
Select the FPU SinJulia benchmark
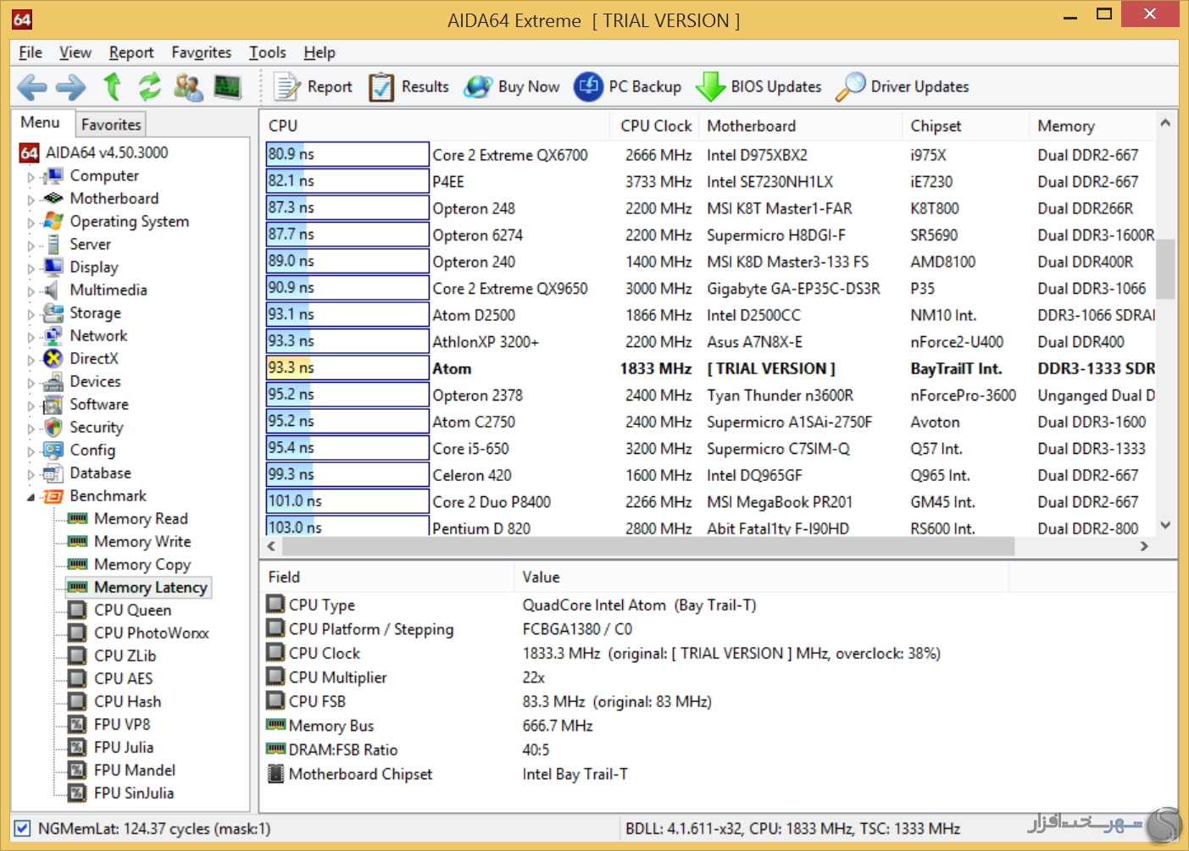coord(134,793)
